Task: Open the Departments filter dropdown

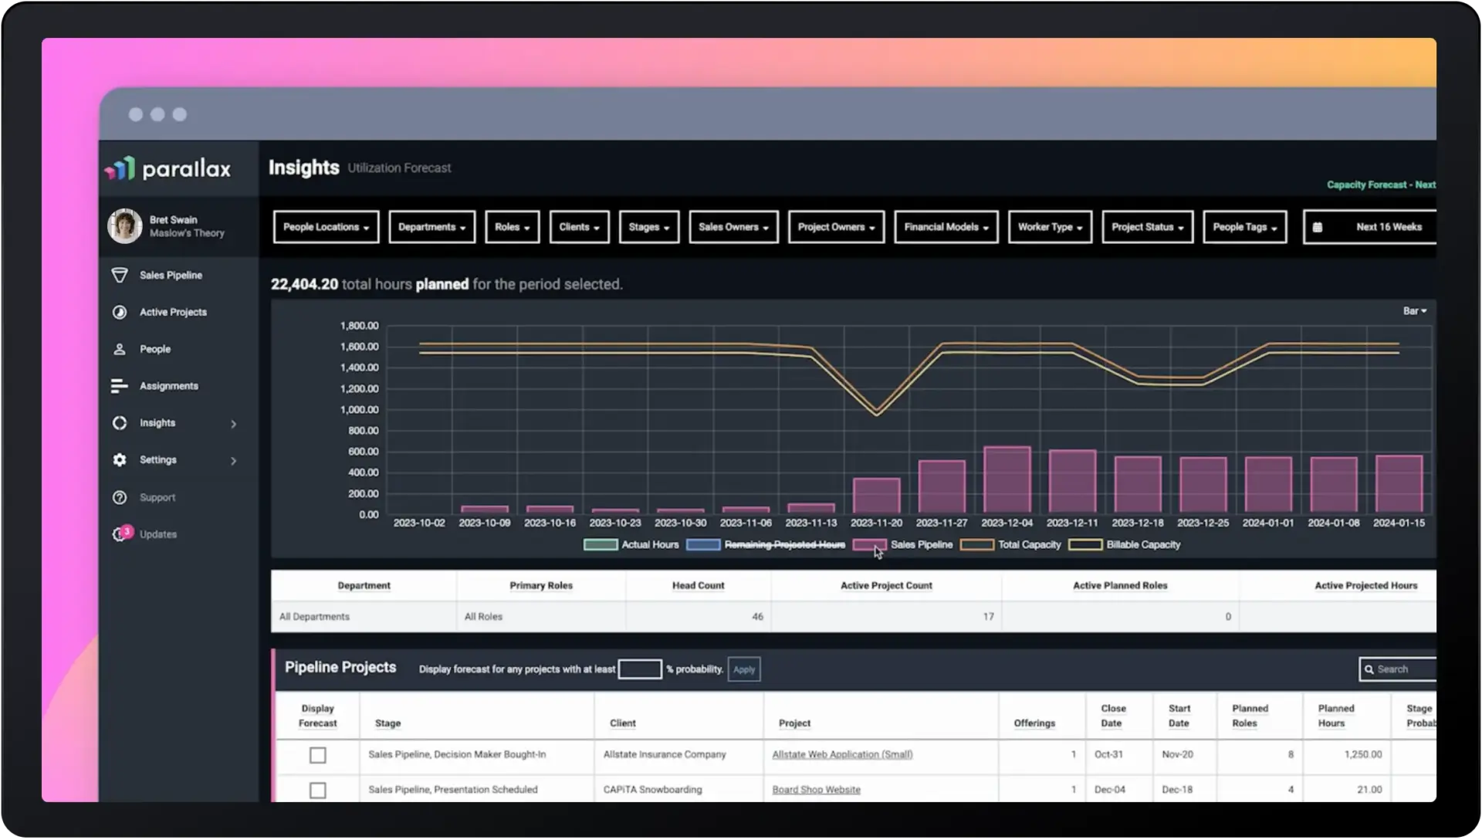Action: pos(431,228)
